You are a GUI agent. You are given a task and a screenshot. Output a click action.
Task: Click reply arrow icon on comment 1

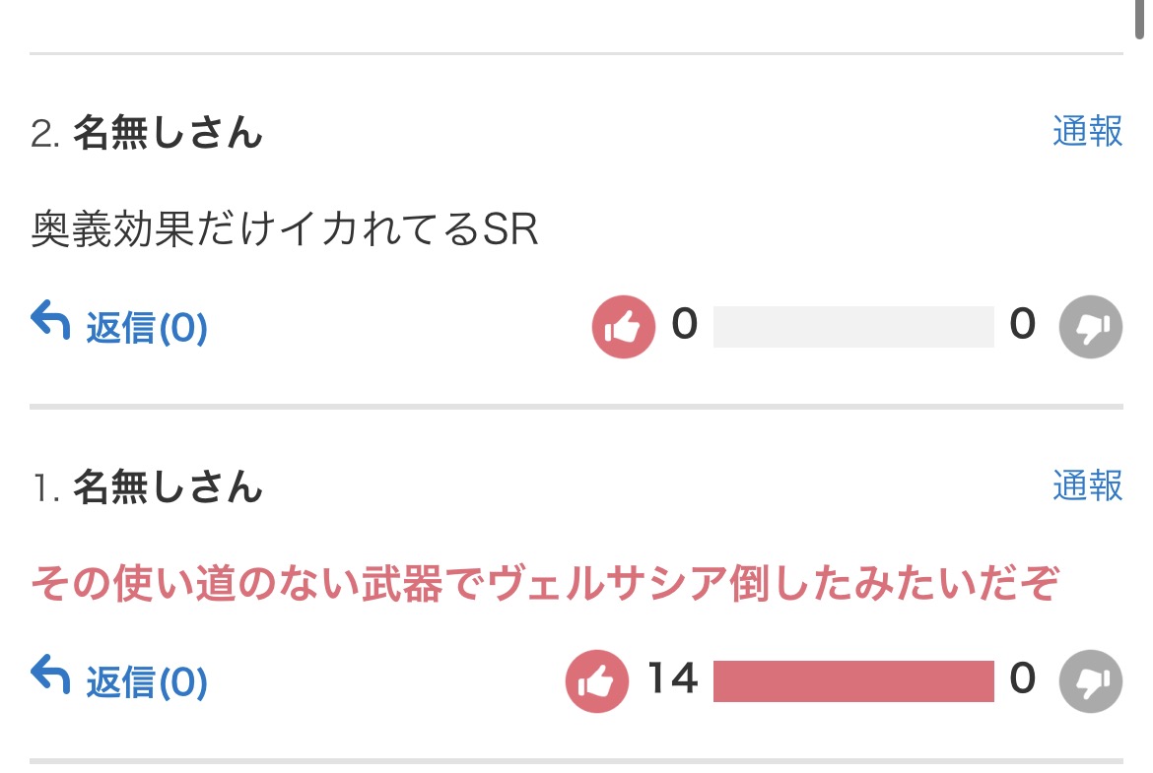[x=50, y=676]
